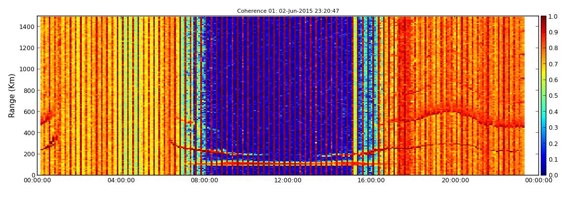This screenshot has width=567, height=200.
Task: Click the dark red top of the colorbar
Action: point(543,20)
